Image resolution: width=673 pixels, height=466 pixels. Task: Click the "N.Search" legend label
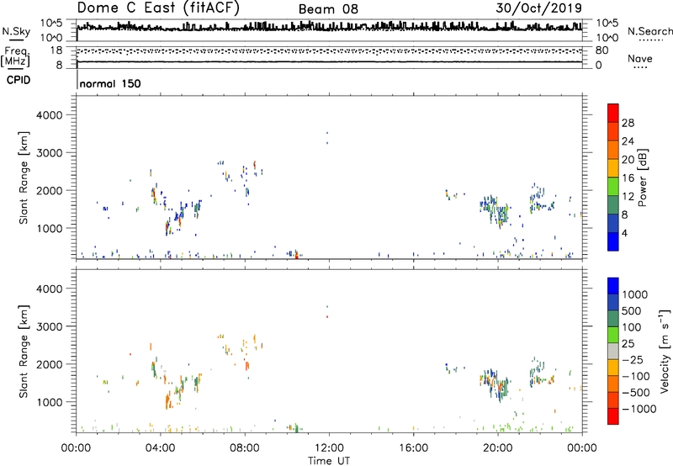point(650,31)
